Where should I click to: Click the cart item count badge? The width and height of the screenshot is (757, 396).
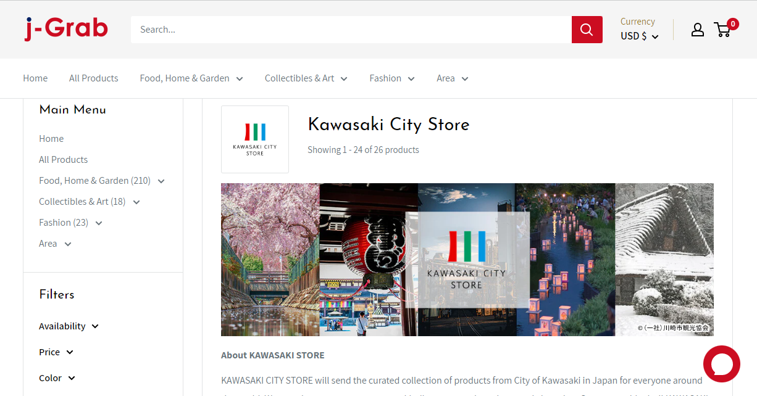[x=732, y=23]
